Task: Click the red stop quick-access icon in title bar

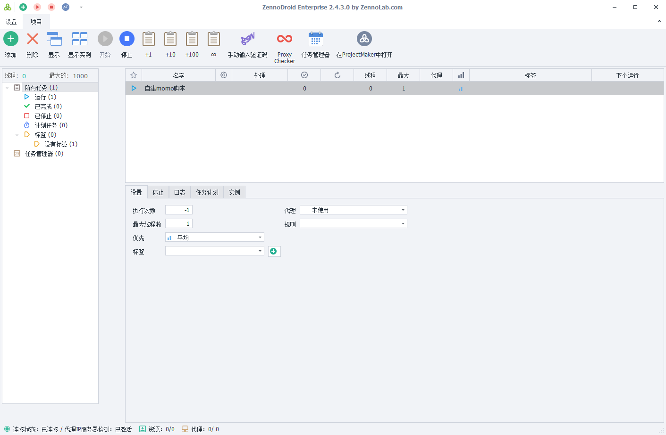Action: pos(51,7)
